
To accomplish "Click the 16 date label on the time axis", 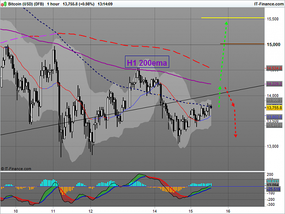I will tap(228, 211).
